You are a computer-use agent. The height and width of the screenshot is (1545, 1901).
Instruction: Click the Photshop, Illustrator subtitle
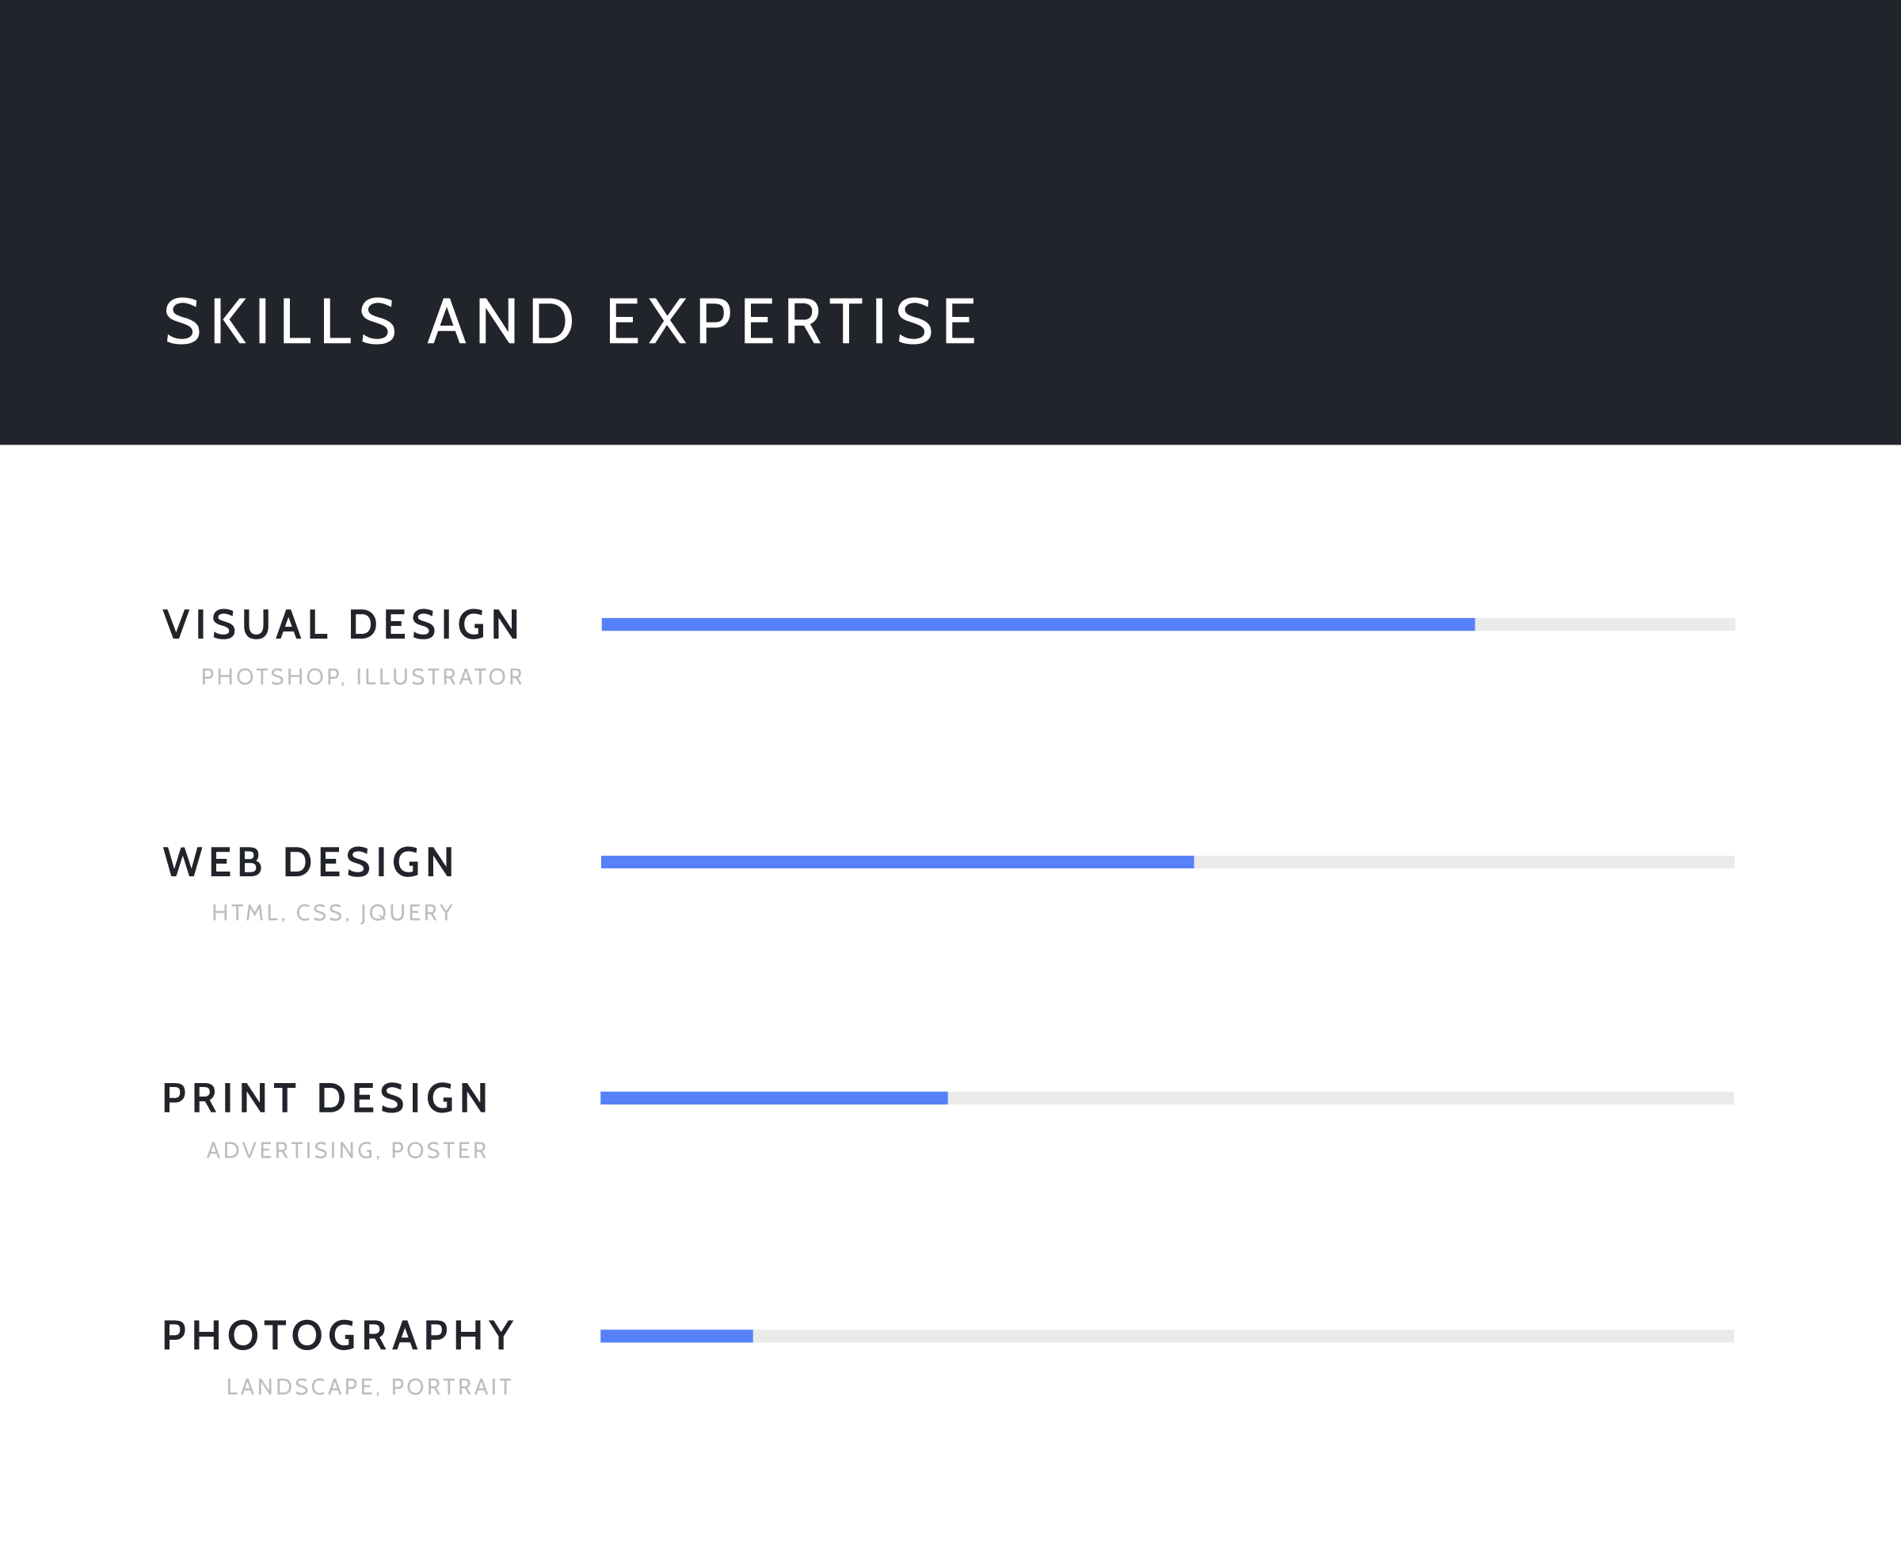tap(362, 677)
